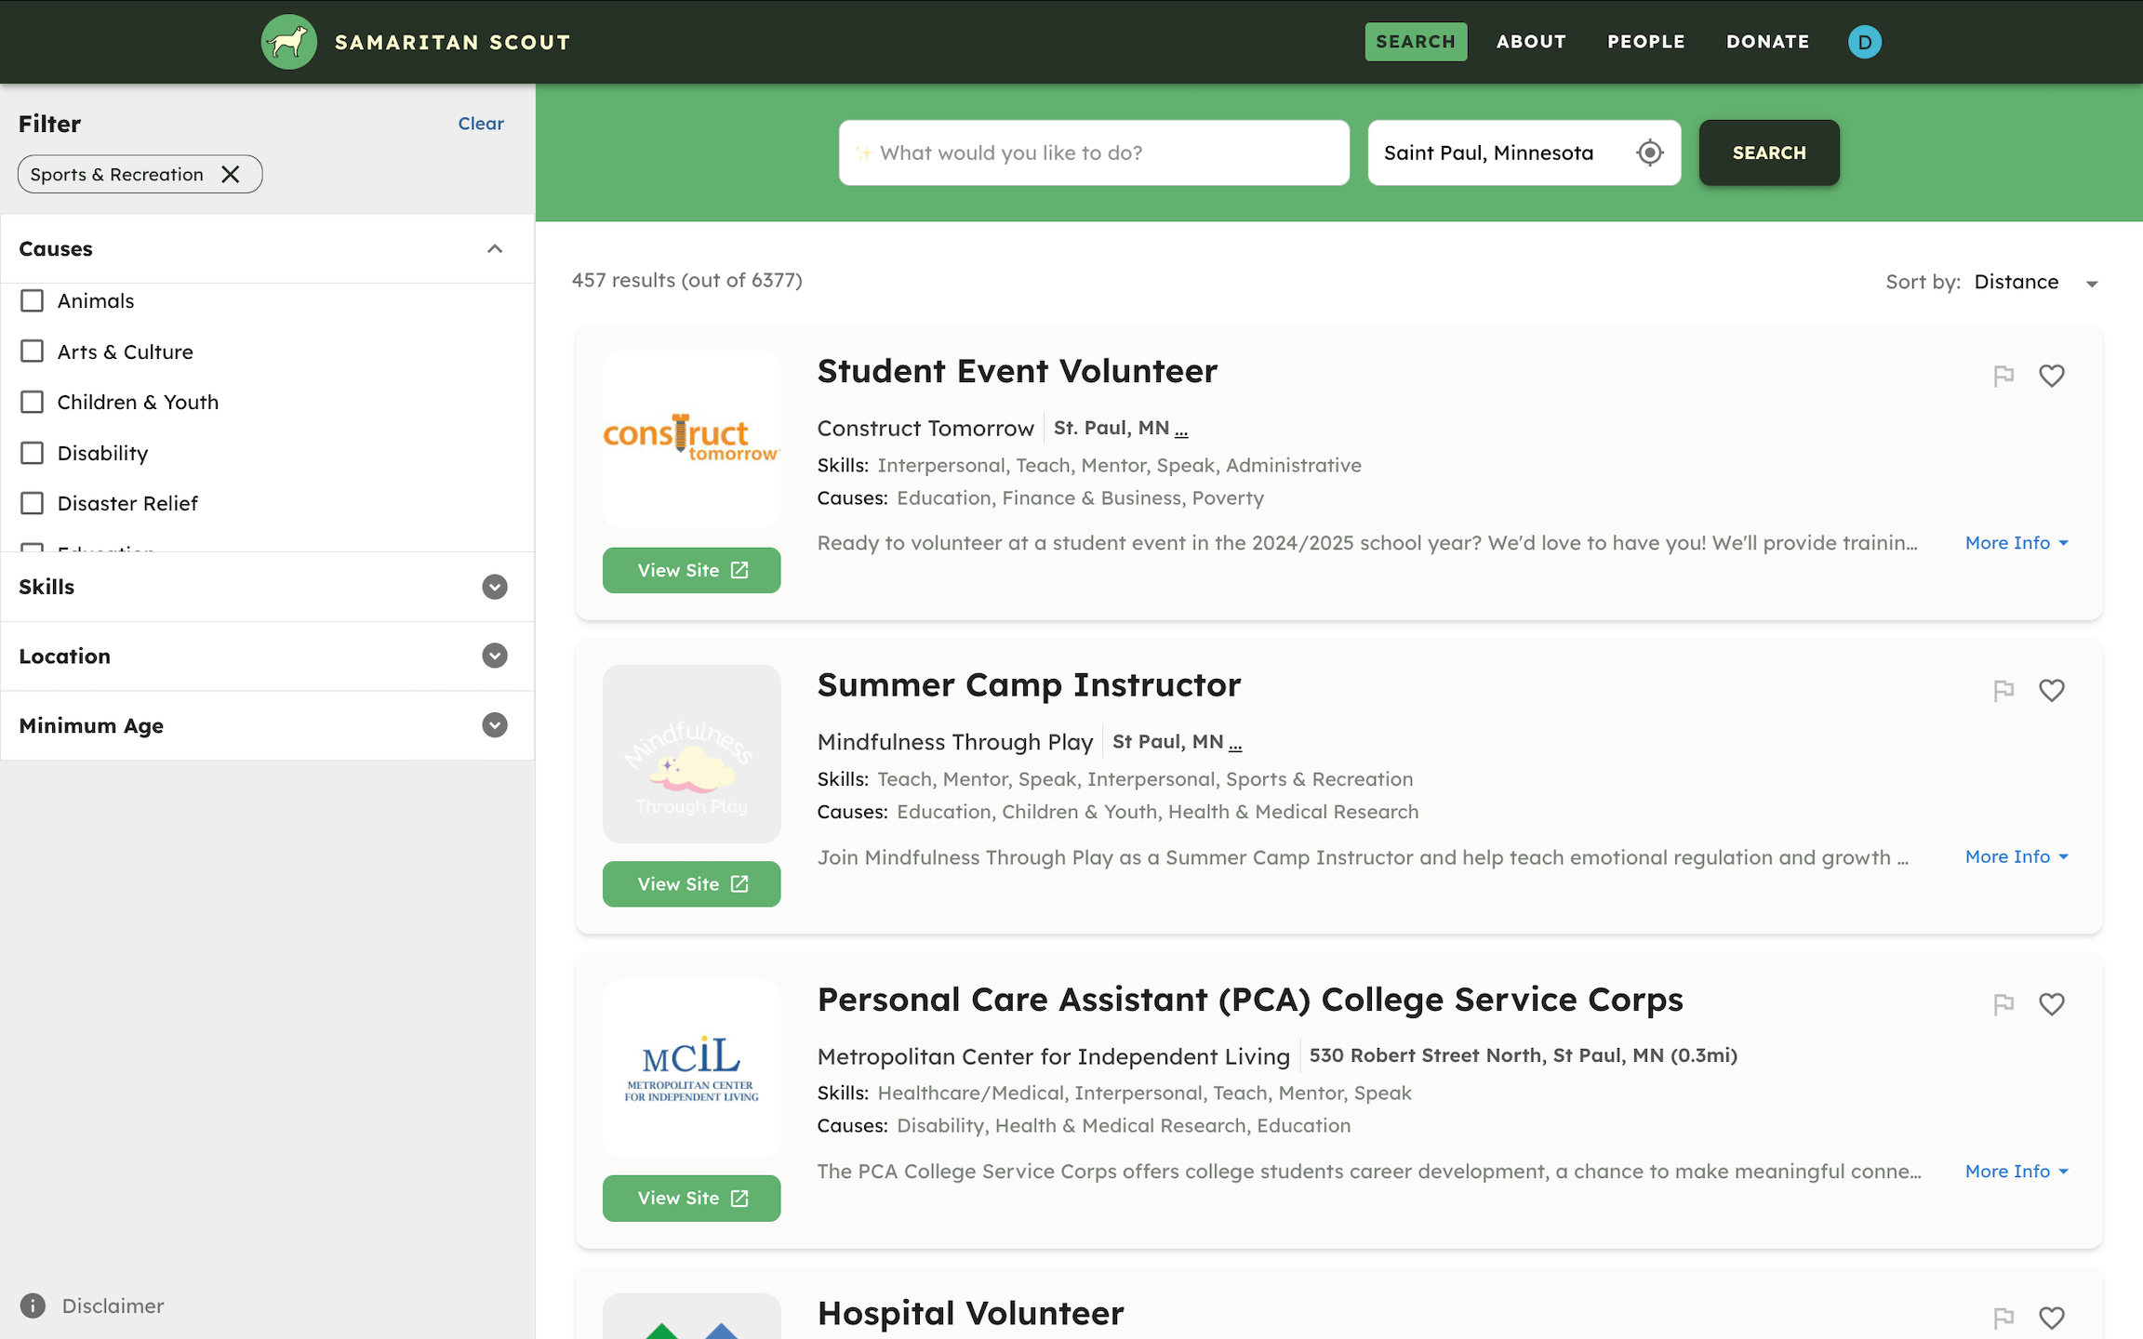Flag the Student Event Volunteer listing

click(2003, 376)
